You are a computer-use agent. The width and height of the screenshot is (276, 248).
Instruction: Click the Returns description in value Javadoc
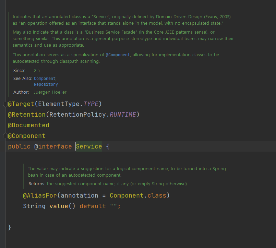(x=117, y=184)
